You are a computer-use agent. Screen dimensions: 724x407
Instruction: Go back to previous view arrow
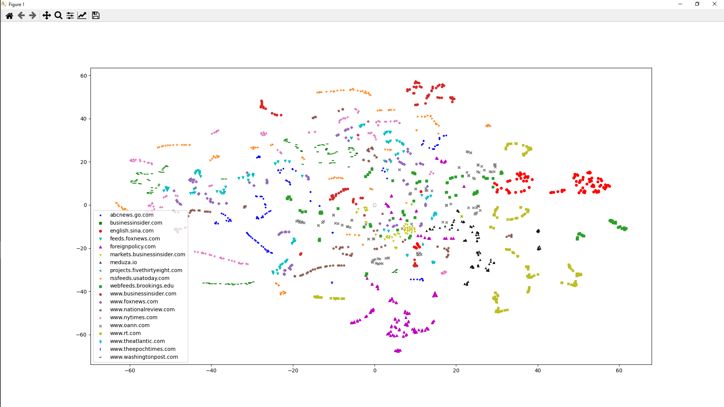point(21,15)
